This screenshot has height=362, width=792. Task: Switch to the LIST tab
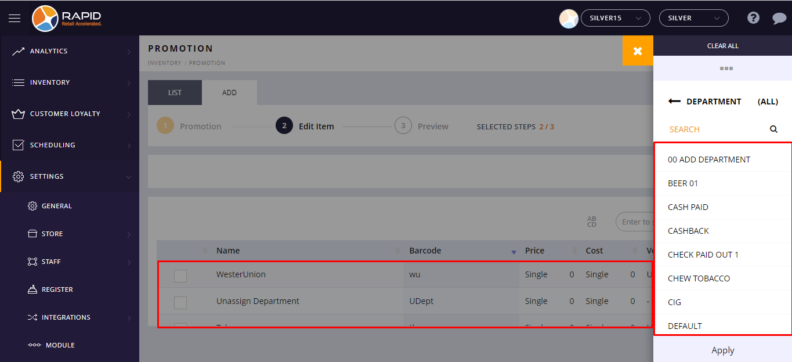click(x=175, y=93)
